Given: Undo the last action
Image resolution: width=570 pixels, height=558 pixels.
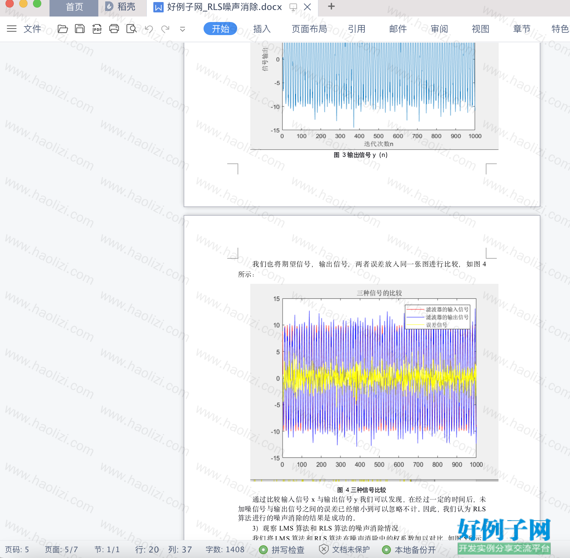Looking at the screenshot, I should coord(149,29).
